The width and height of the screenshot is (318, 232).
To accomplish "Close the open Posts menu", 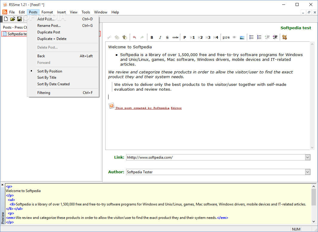I will [x=33, y=12].
